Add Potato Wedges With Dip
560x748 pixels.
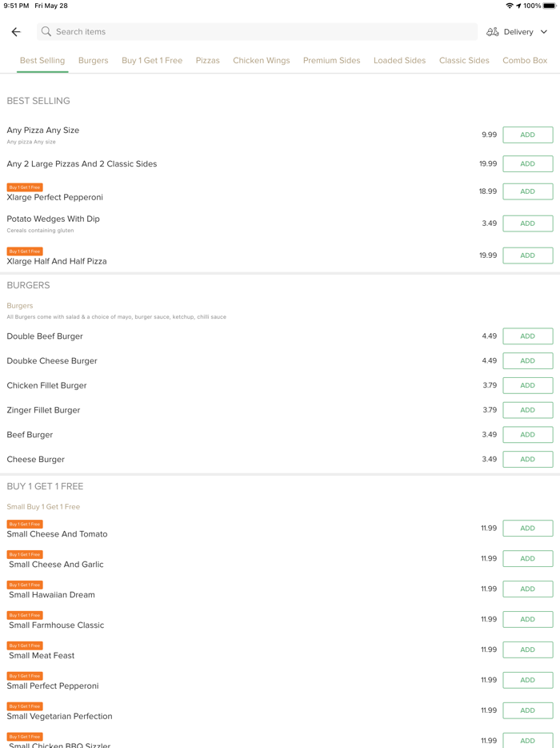(527, 223)
